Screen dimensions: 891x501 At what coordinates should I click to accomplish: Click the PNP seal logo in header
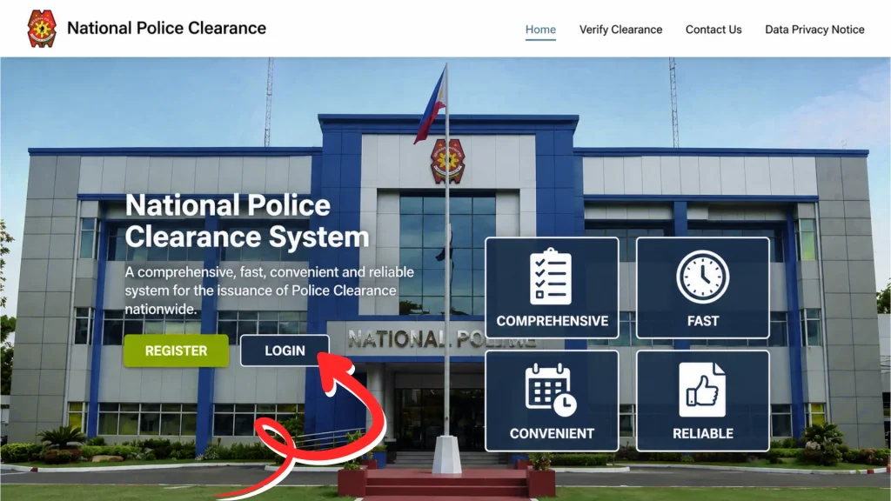[x=42, y=29]
